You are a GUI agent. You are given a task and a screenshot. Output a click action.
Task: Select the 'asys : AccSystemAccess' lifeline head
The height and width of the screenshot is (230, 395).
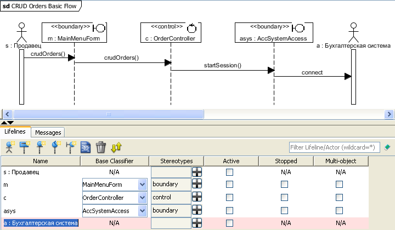point(274,32)
